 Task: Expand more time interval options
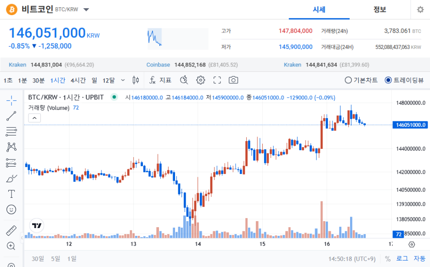point(123,80)
